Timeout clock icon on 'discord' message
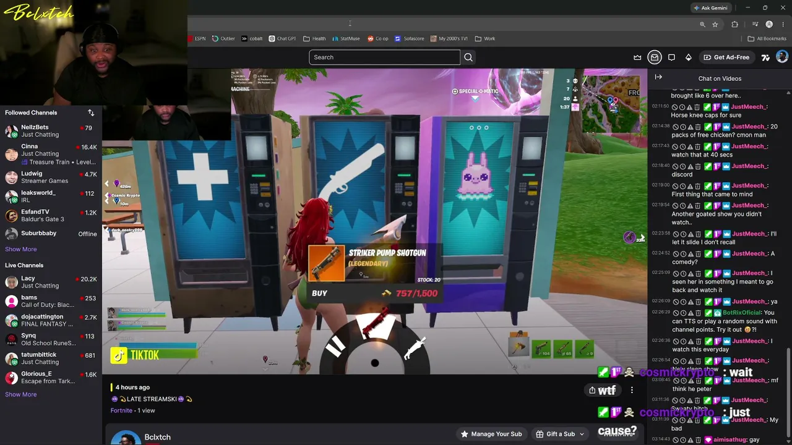Viewport: 792px width, 445px height. pos(683,166)
